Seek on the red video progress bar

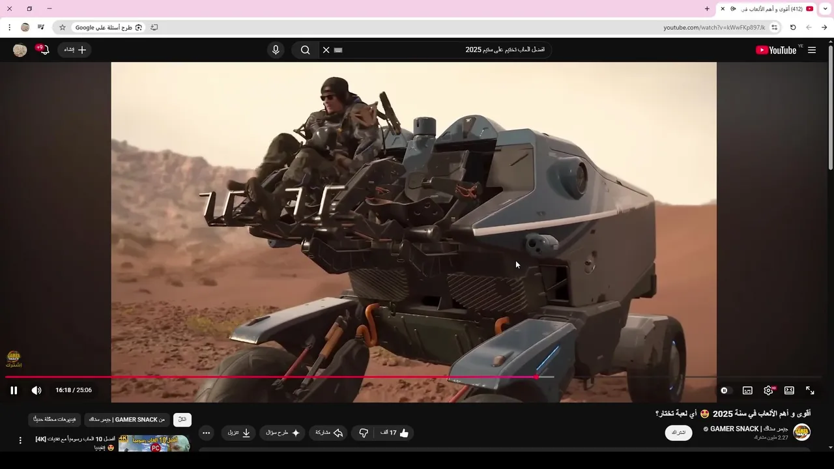coord(270,377)
